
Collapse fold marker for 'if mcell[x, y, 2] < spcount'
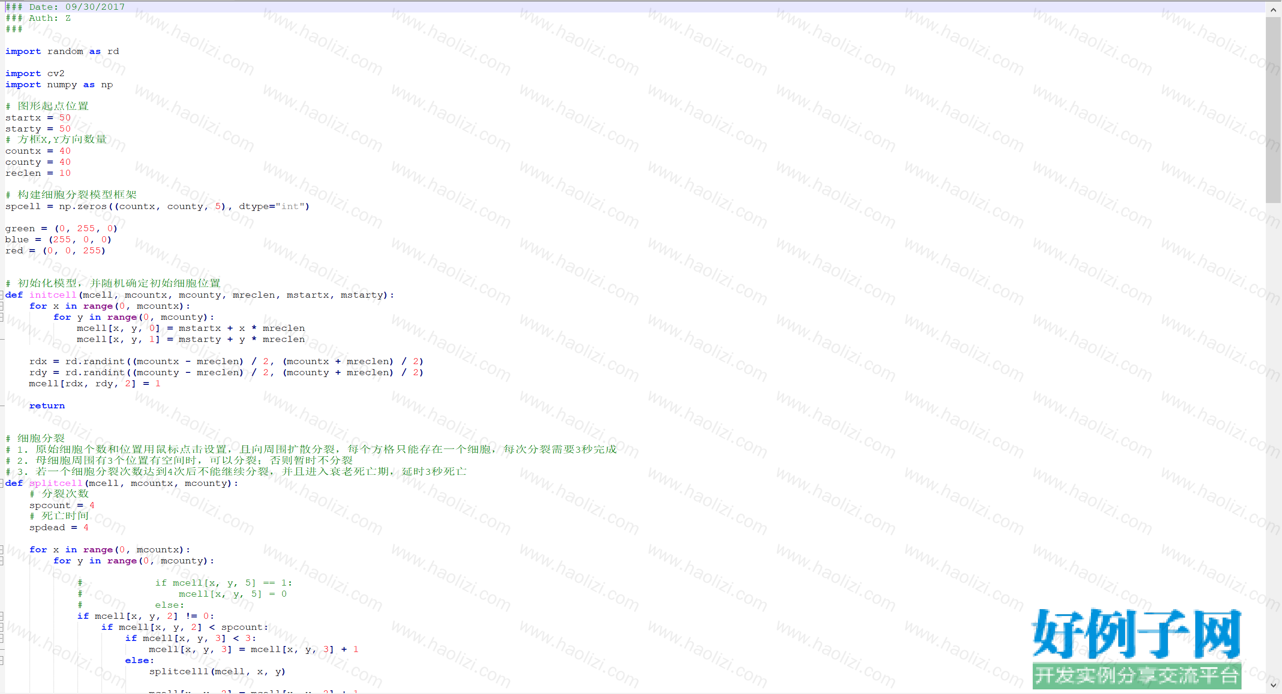click(x=2, y=628)
